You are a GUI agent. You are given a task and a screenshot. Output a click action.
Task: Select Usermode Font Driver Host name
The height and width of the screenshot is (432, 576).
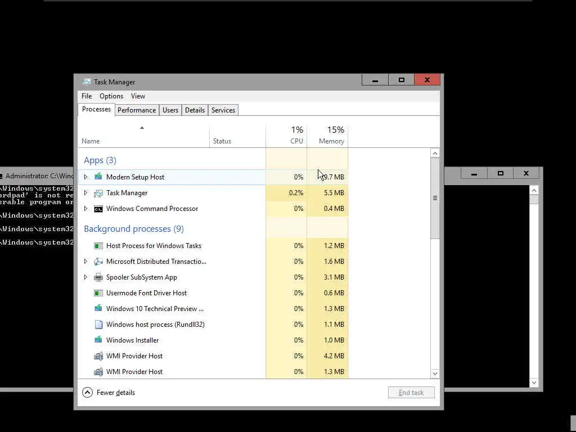pyautogui.click(x=146, y=293)
